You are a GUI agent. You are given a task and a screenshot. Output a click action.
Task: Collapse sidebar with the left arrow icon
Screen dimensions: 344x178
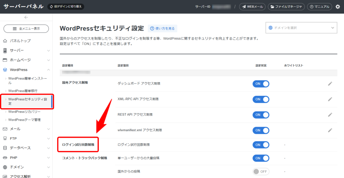pyautogui.click(x=26, y=17)
